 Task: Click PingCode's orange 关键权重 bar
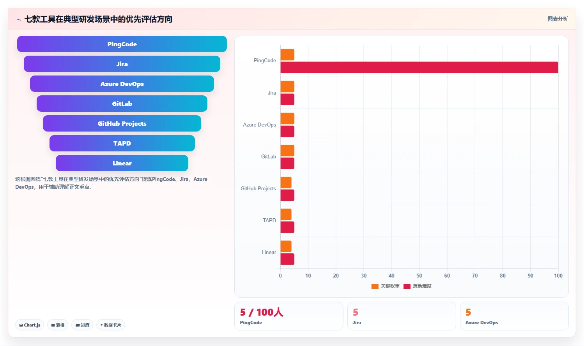tap(287, 55)
